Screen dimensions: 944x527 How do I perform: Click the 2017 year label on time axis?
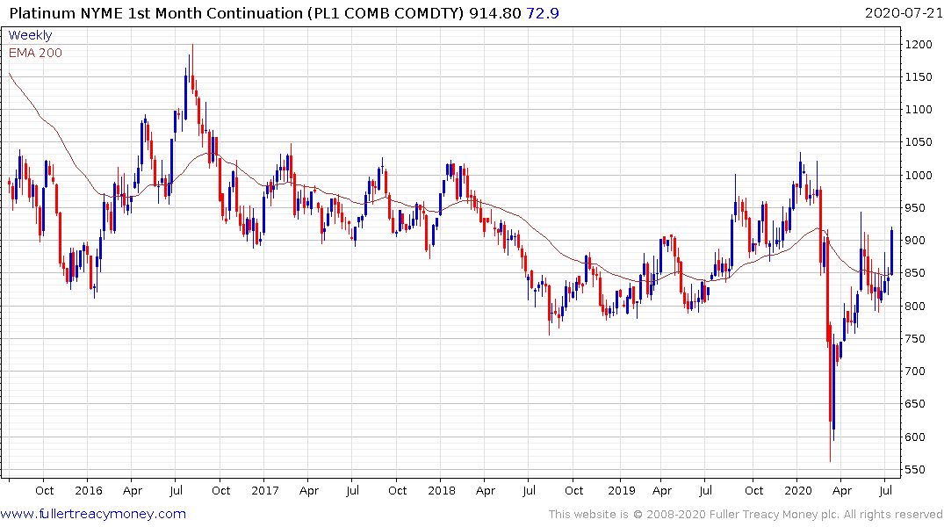(x=265, y=491)
